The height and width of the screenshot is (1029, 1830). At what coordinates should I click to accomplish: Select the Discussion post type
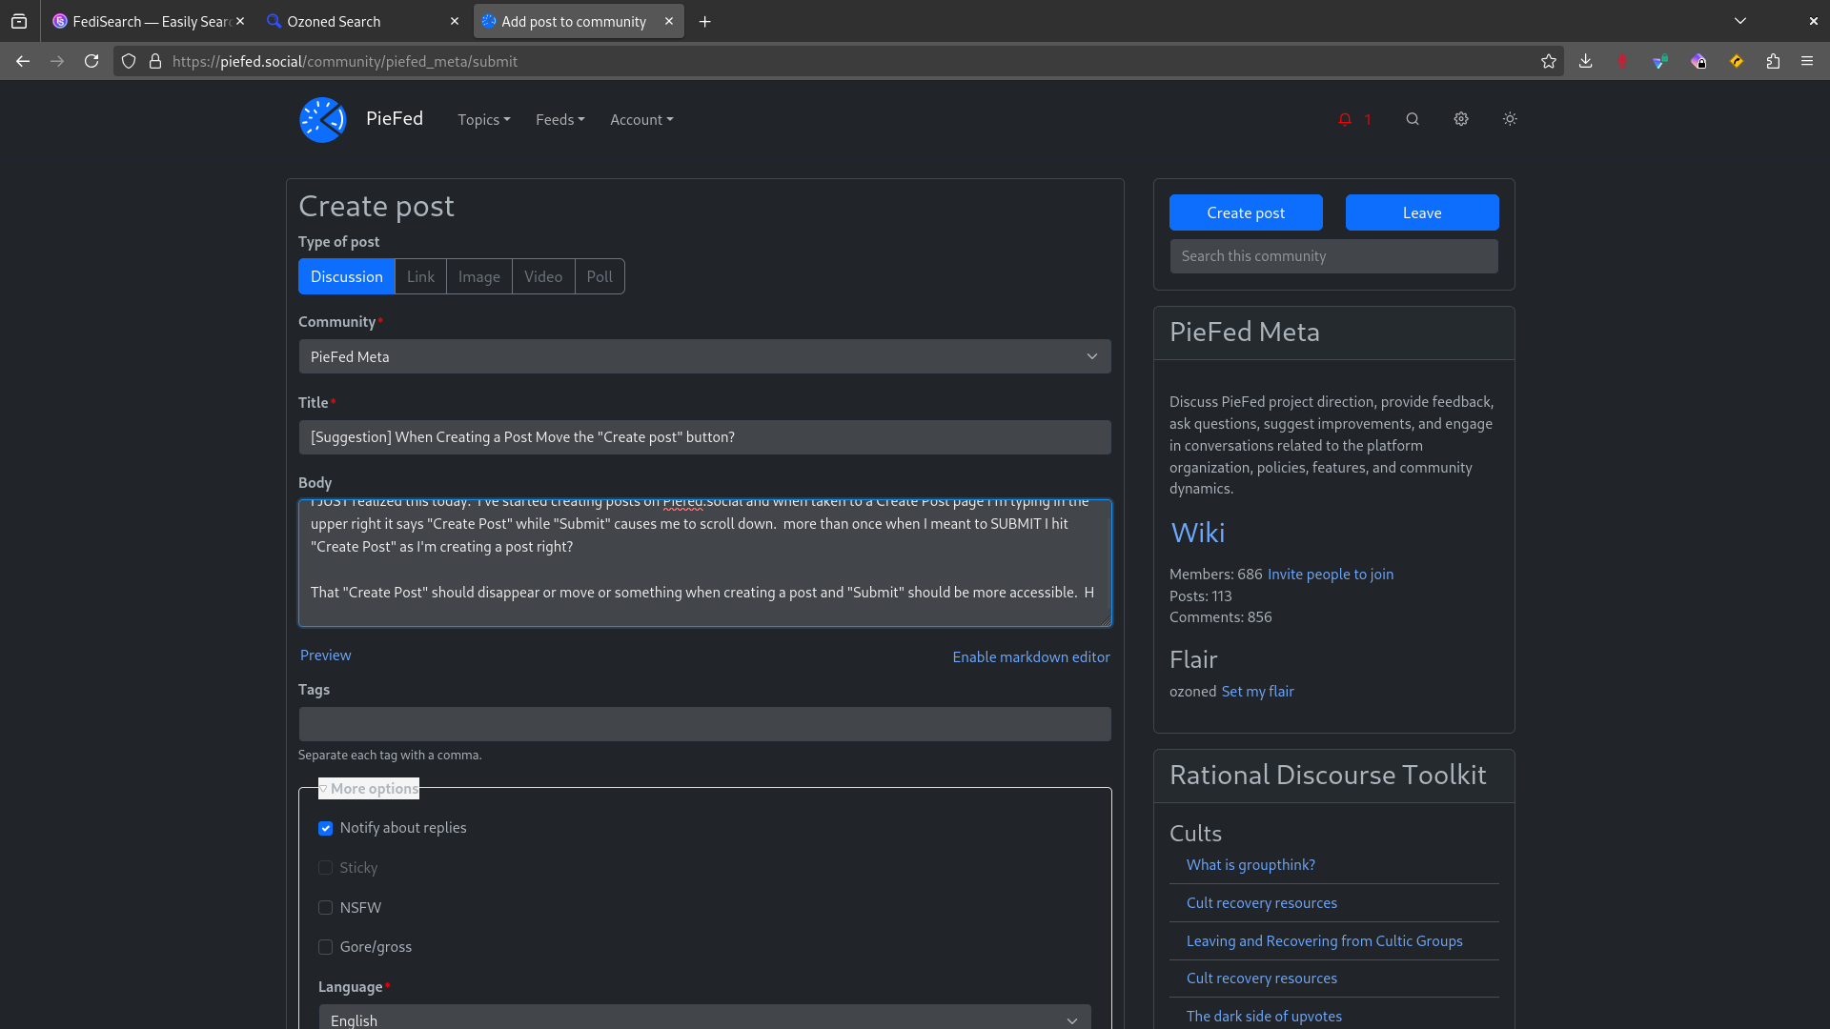click(346, 276)
